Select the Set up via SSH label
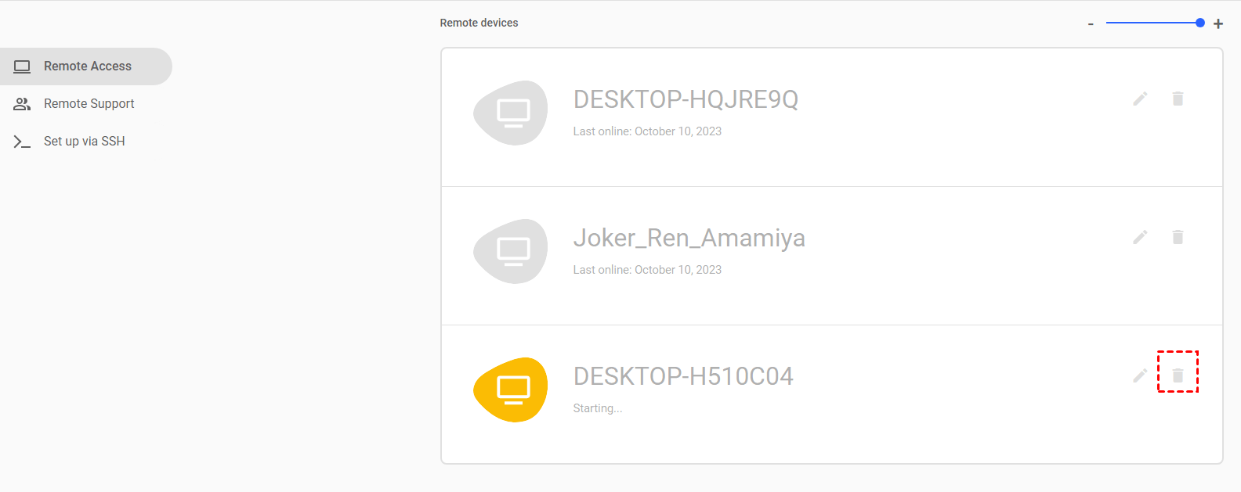 (x=84, y=142)
